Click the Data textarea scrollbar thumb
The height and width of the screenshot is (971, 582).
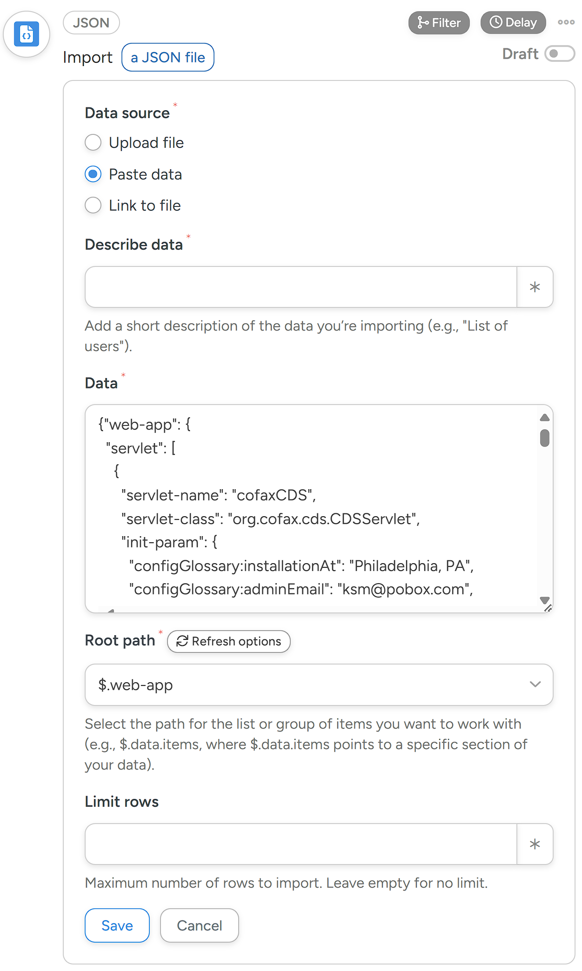(x=545, y=438)
